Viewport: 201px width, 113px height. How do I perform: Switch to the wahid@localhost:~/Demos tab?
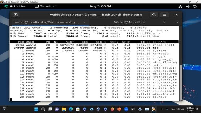pos(47,22)
